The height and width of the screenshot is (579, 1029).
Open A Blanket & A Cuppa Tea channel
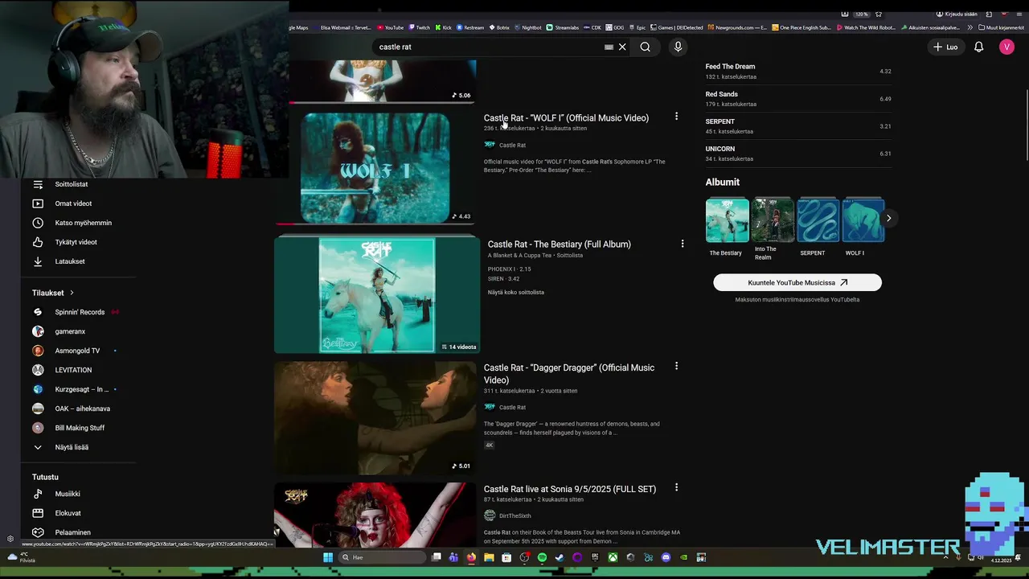pos(519,256)
